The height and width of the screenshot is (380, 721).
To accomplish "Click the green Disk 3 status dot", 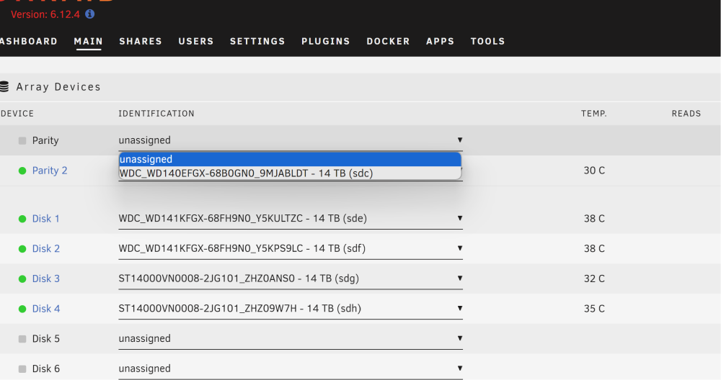I will 22,279.
